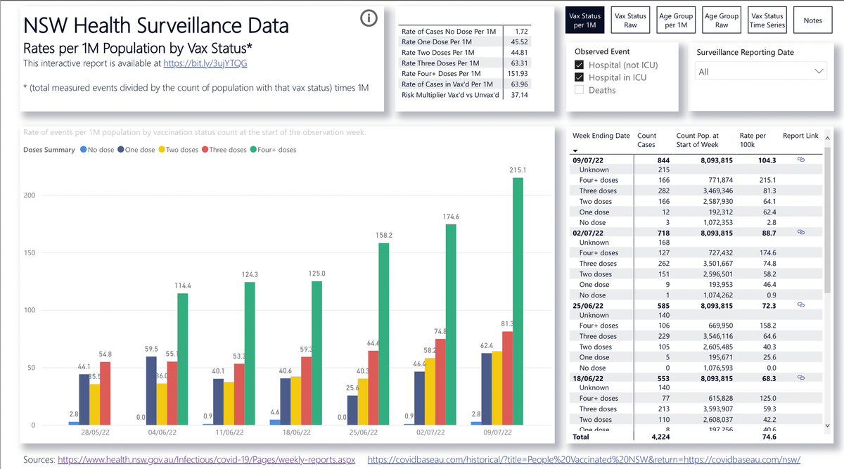This screenshot has width=844, height=469.
Task: Select the Four+ doses legend item
Action: pyautogui.click(x=274, y=149)
